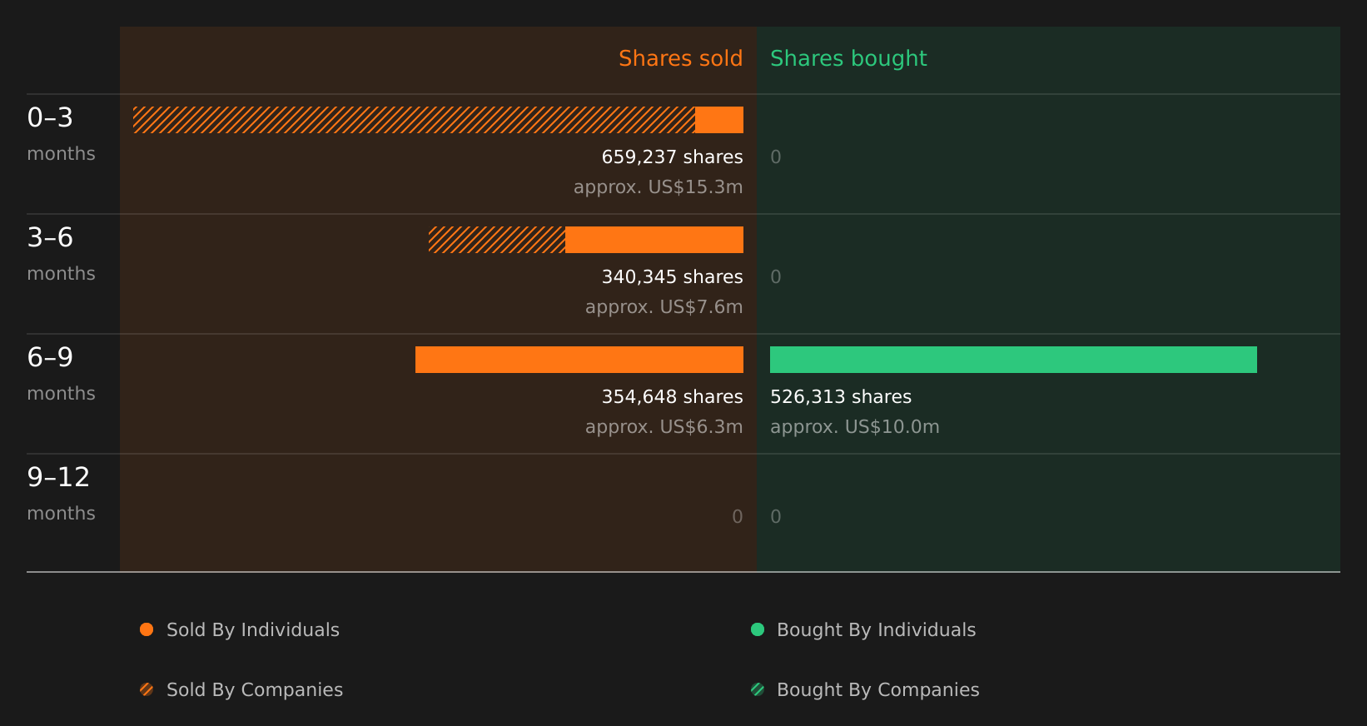Click the approx. US$7.6m value
1367x726 pixels.
664,307
